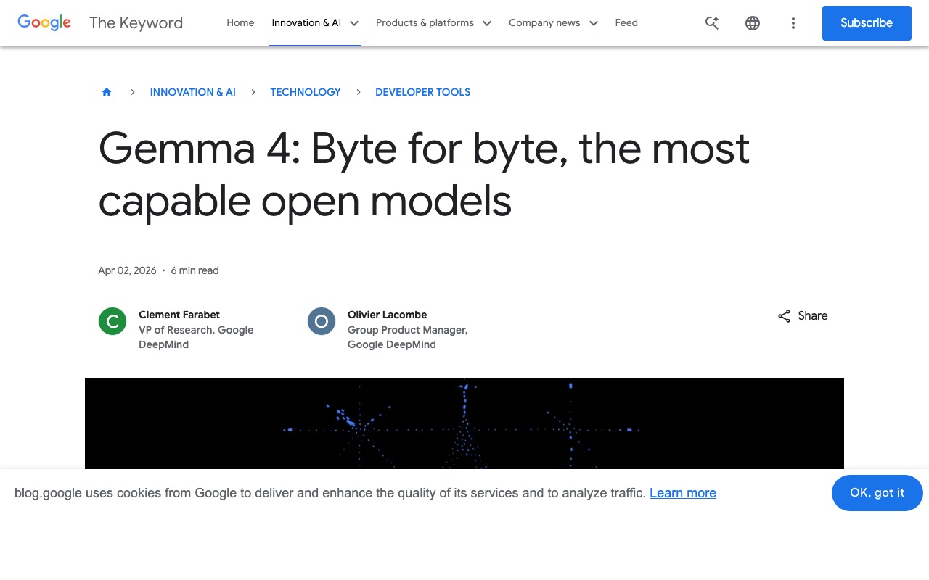Go to The Keyword homepage via title
Image resolution: width=929 pixels, height=580 pixels.
pyautogui.click(x=136, y=22)
